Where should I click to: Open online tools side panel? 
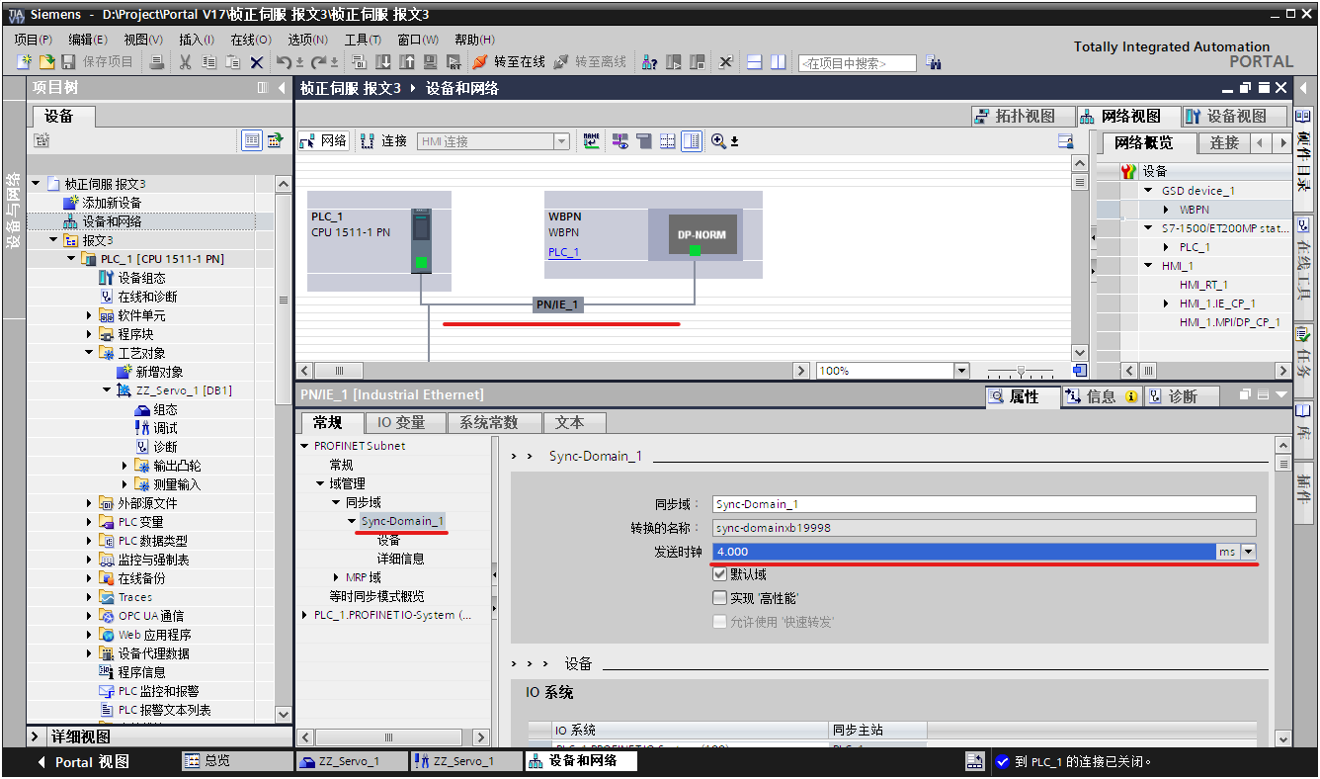1303,262
